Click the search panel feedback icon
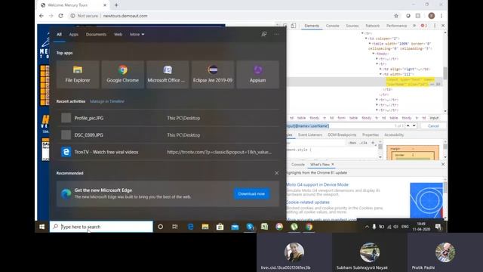Screen dimensions: 483x272 [263, 34]
